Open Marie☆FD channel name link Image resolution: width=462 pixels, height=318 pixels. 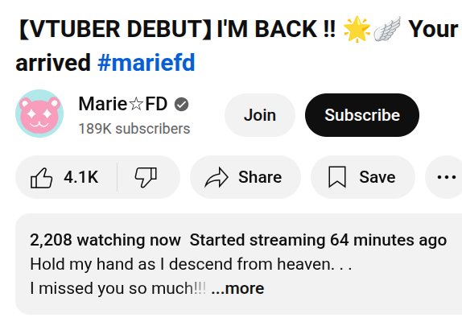coord(123,104)
